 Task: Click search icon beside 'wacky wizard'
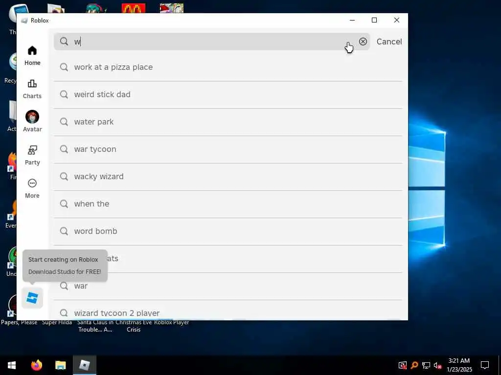coord(64,176)
